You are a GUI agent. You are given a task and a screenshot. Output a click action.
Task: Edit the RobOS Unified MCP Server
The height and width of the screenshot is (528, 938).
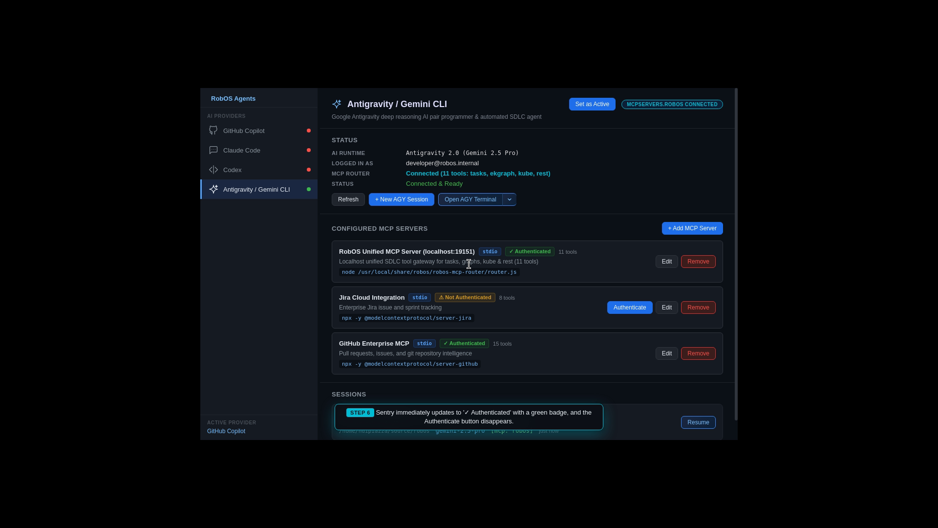[x=667, y=262]
